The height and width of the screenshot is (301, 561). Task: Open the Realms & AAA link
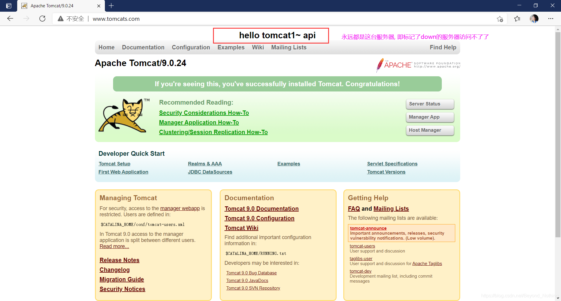[205, 164]
